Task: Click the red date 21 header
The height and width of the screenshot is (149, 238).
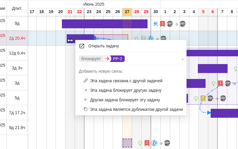Action: point(70,12)
